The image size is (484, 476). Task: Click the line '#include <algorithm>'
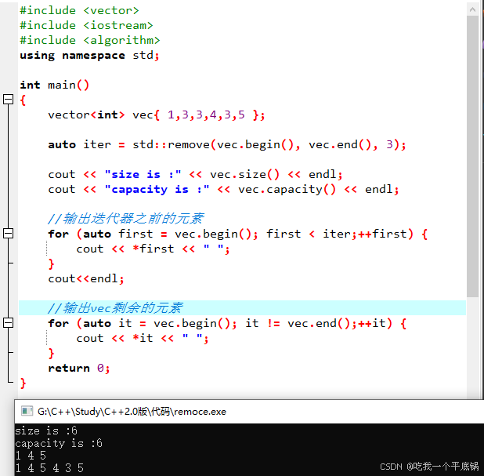[90, 40]
